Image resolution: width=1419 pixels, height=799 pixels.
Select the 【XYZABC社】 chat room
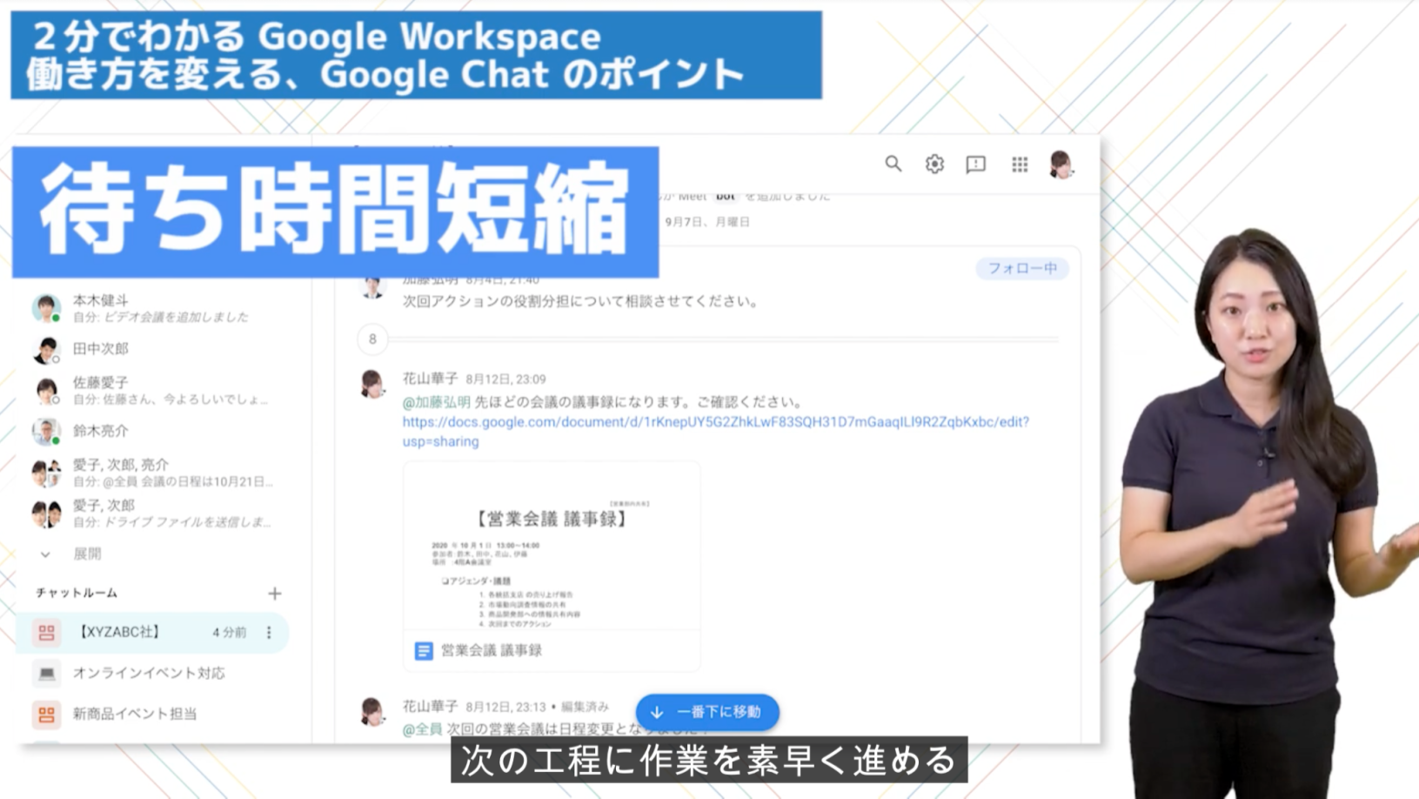152,633
